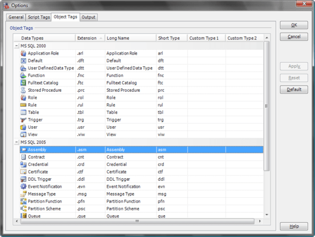
Task: Click the Fulltext Catalog icon
Action: point(23,83)
